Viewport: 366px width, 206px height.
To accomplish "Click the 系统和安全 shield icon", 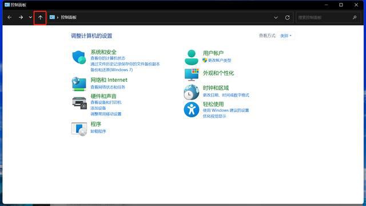I will point(79,57).
